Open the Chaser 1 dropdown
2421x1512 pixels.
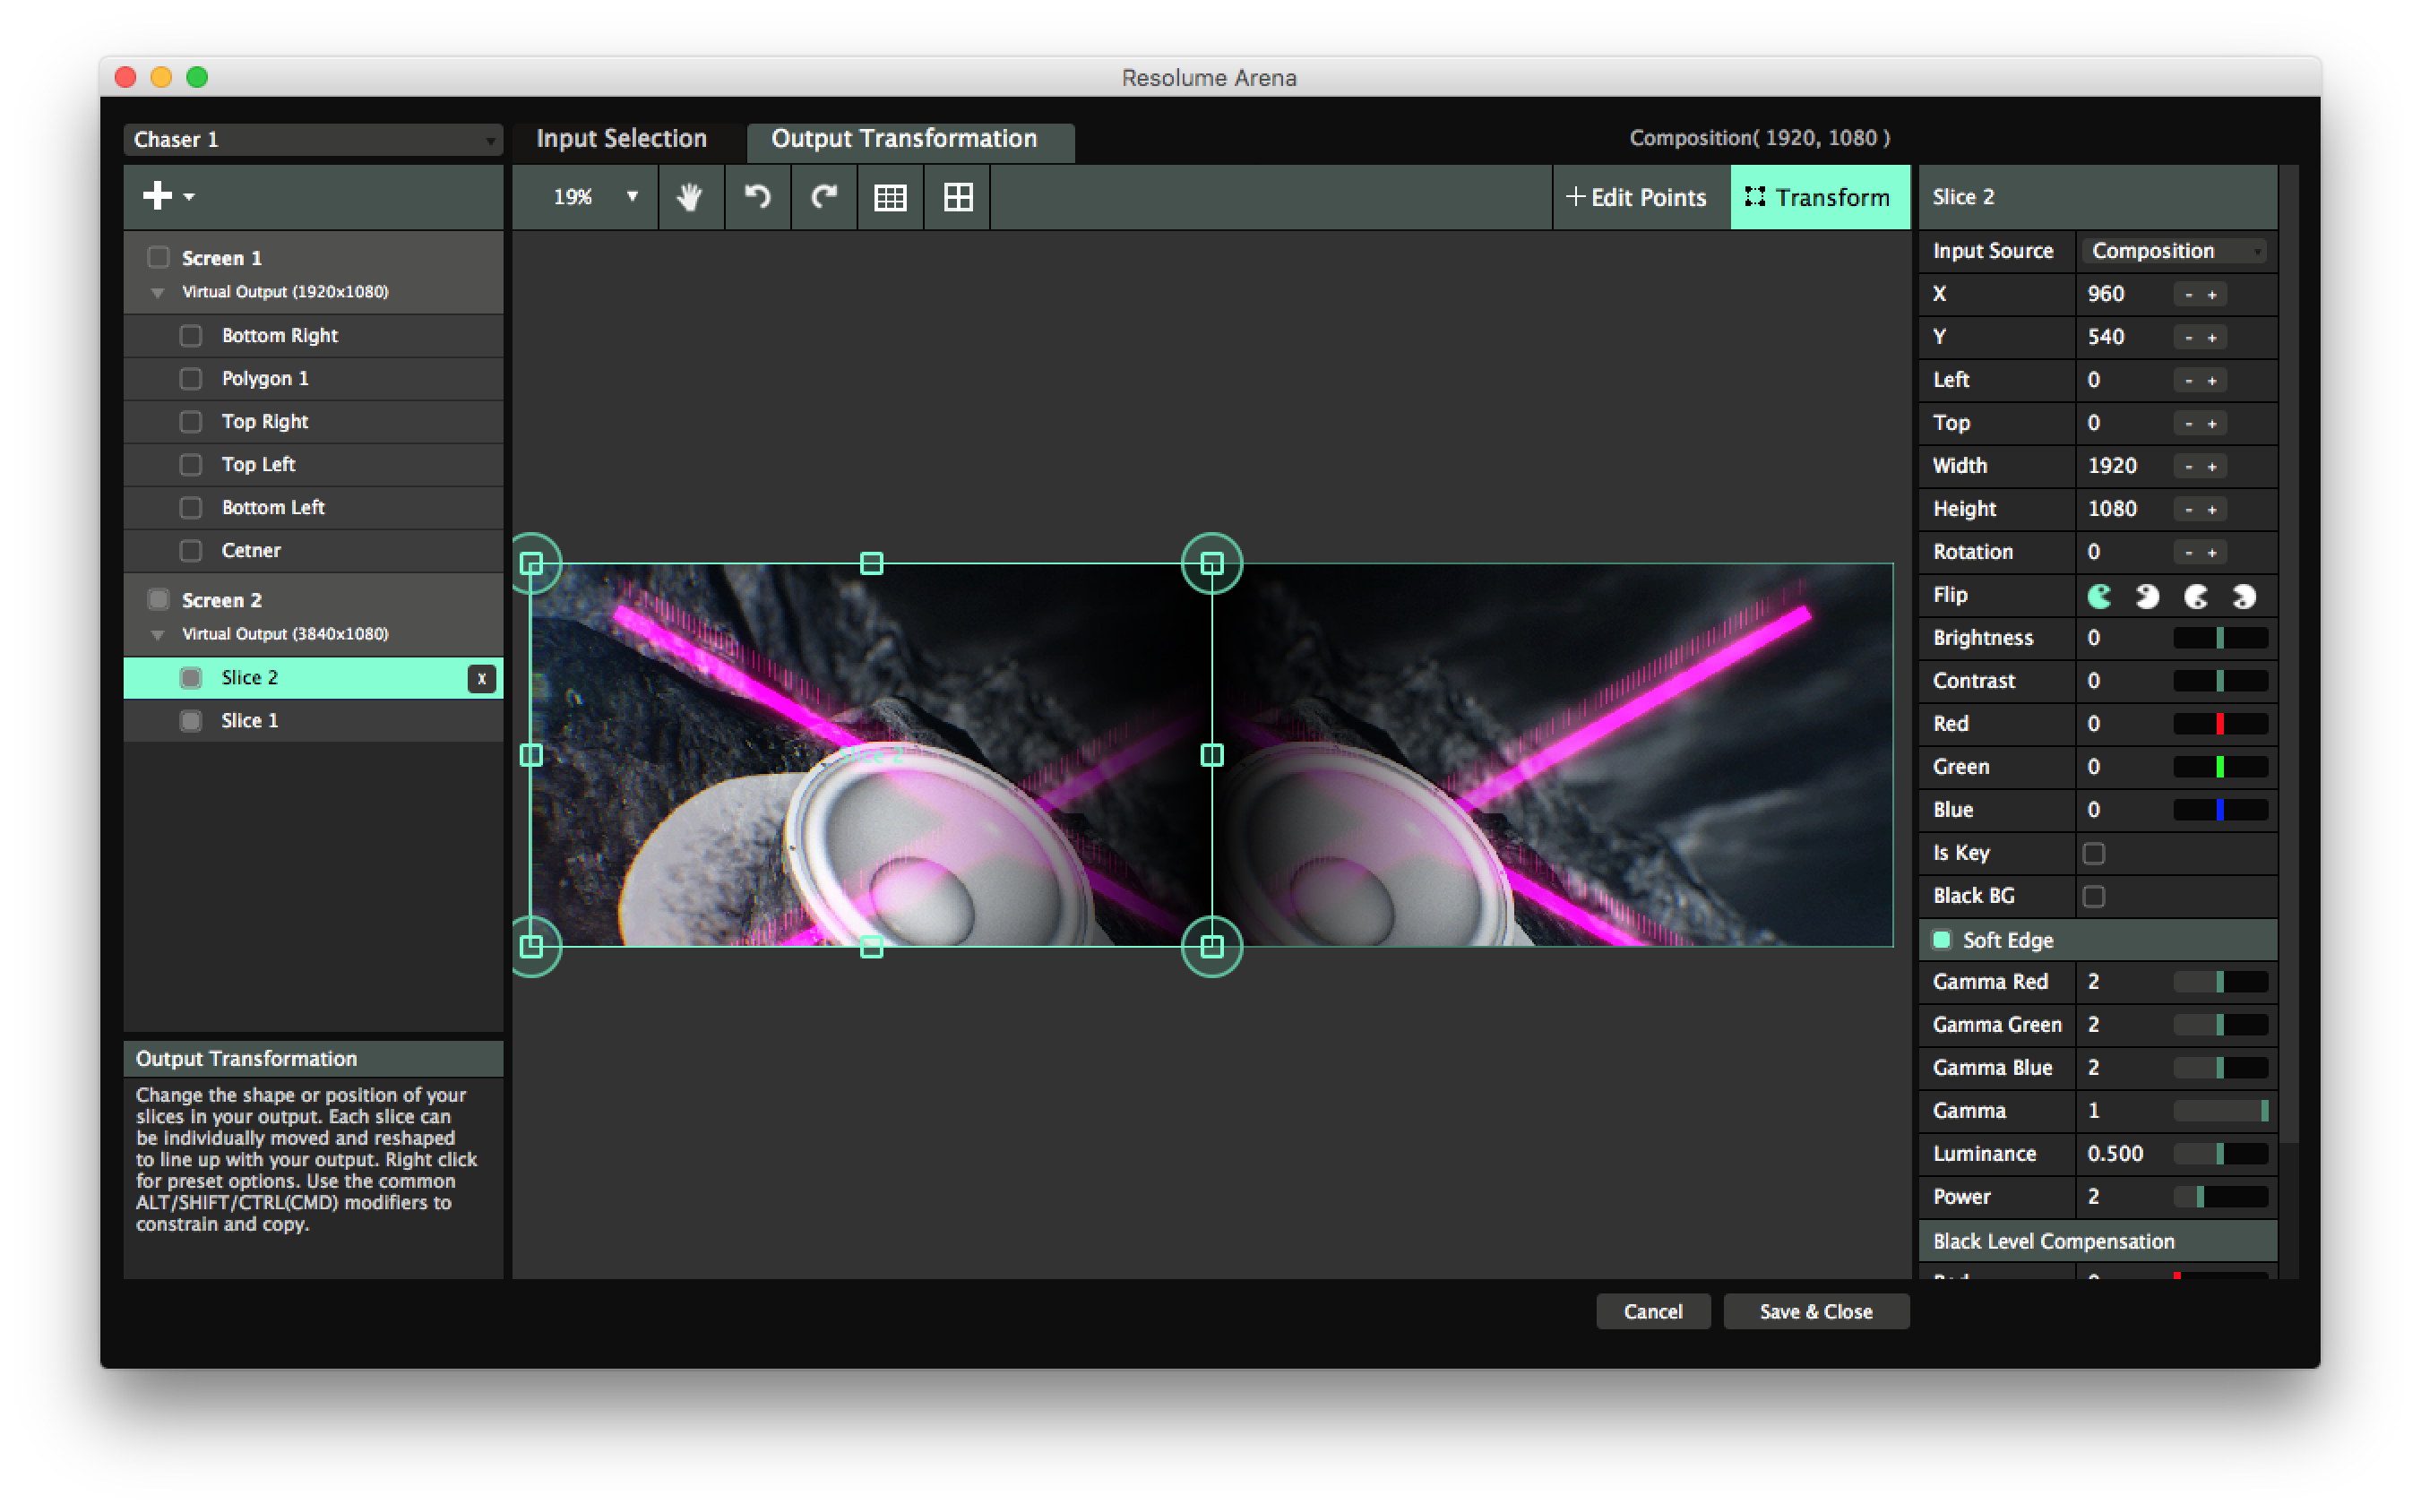pyautogui.click(x=313, y=140)
